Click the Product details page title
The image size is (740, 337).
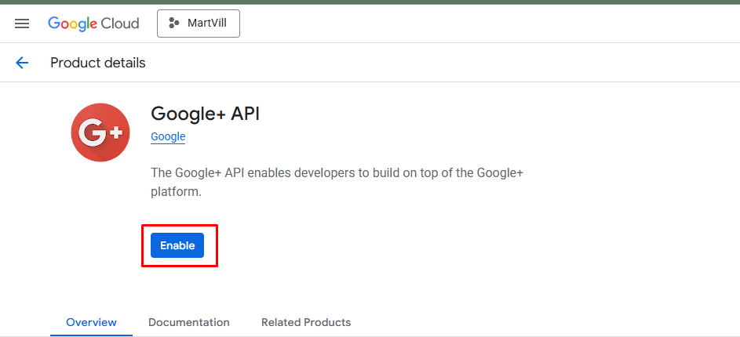coord(97,63)
